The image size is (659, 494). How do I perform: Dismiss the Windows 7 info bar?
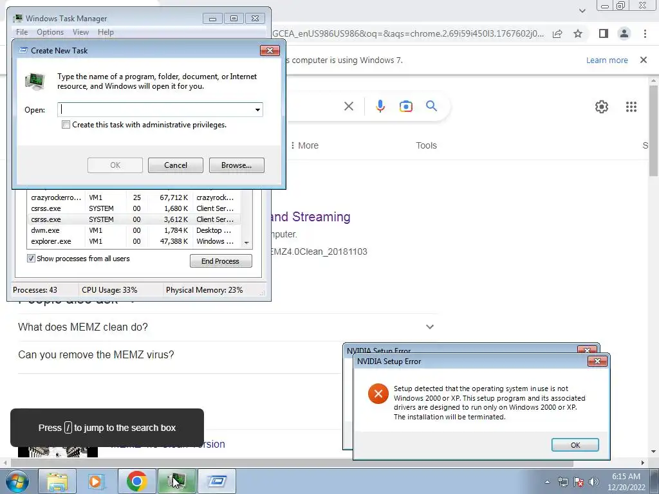pyautogui.click(x=644, y=60)
